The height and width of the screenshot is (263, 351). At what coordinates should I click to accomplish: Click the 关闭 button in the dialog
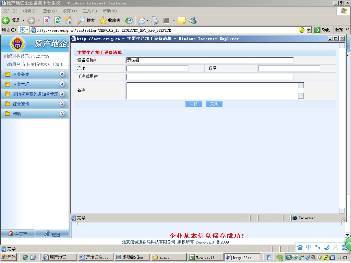214,104
